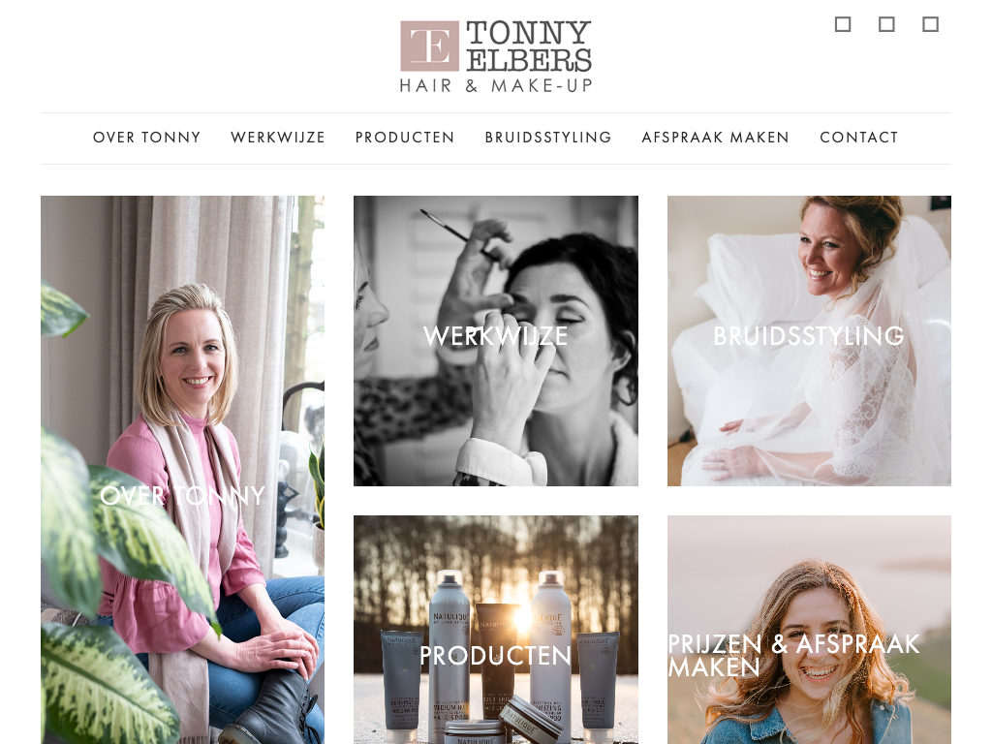The width and height of the screenshot is (992, 744).
Task: Open the OVER TONNY menu item
Action: [x=147, y=138]
